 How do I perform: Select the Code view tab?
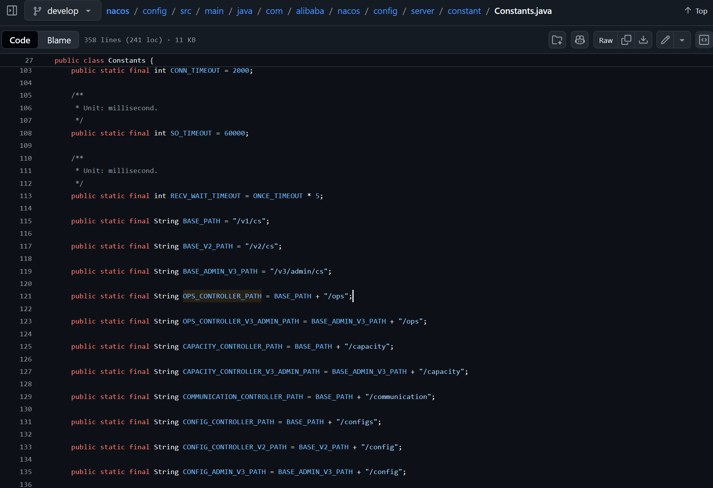click(20, 40)
